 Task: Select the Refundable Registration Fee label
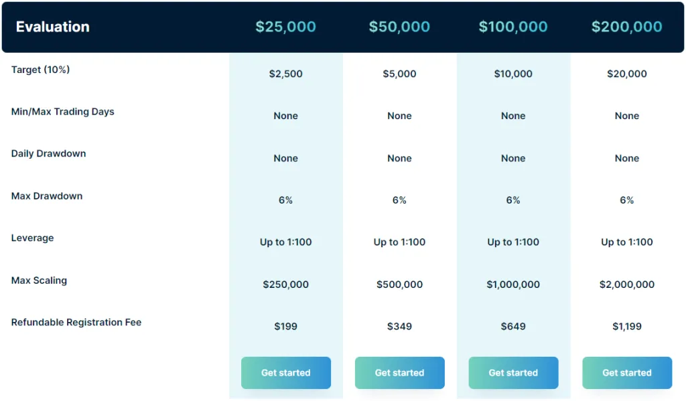click(76, 322)
